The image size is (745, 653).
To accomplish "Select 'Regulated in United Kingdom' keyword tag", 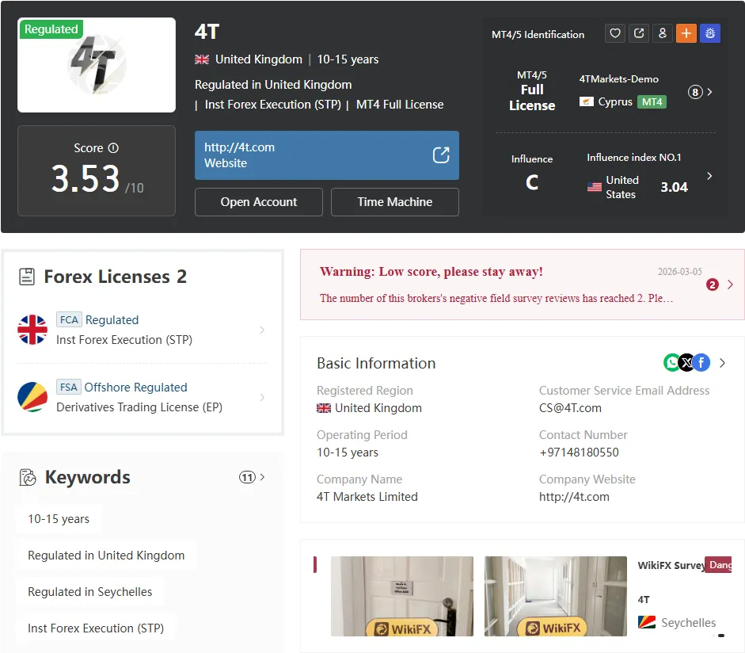I will (106, 556).
